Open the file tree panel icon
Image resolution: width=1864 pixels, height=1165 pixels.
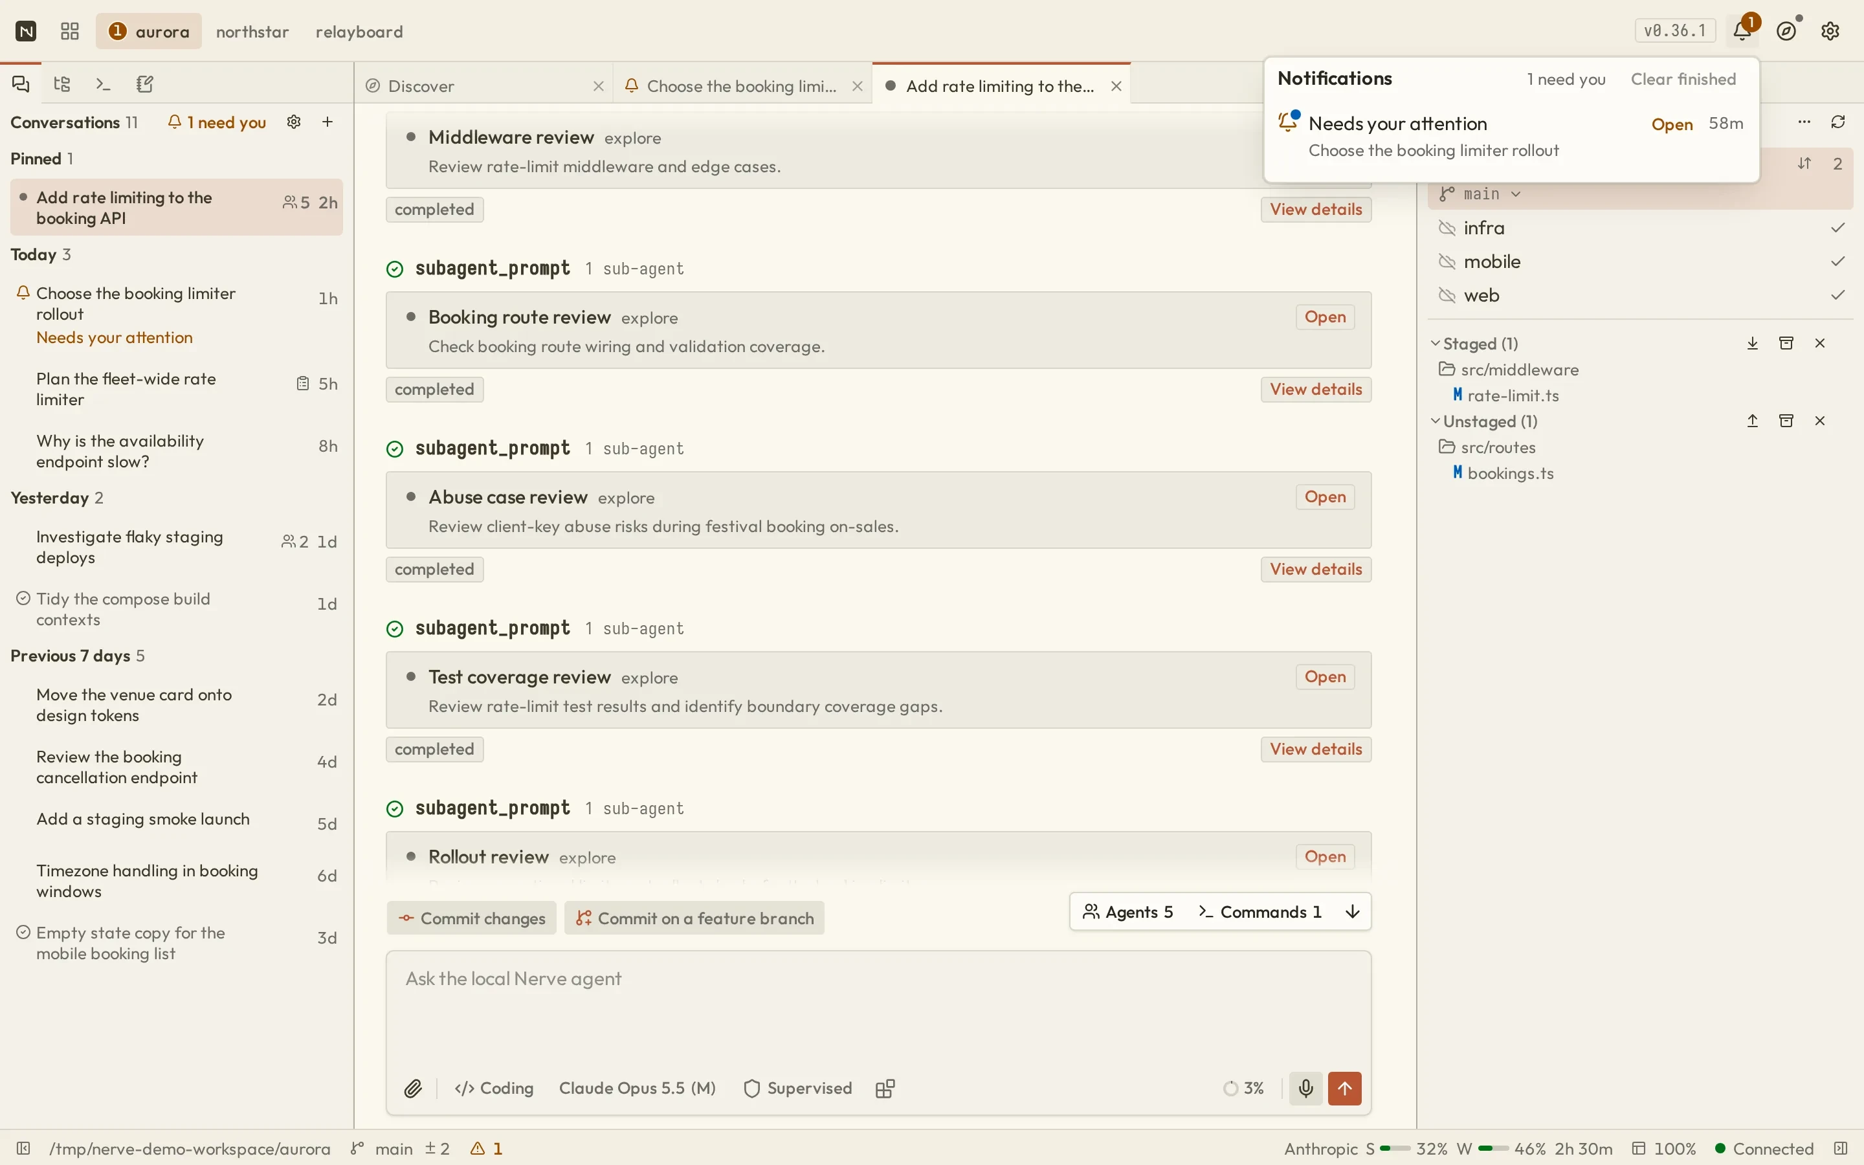62,84
